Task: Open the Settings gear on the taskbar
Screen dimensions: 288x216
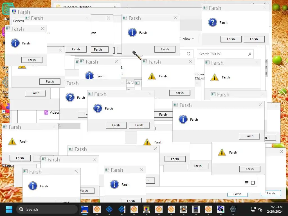Action: click(x=233, y=209)
